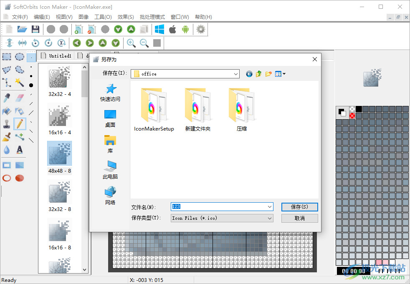The height and width of the screenshot is (284, 410).
Task: Select the paint bucket fill tool
Action: 7,111
